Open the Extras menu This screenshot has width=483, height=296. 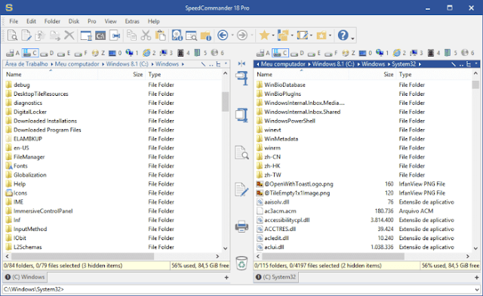pyautogui.click(x=132, y=21)
